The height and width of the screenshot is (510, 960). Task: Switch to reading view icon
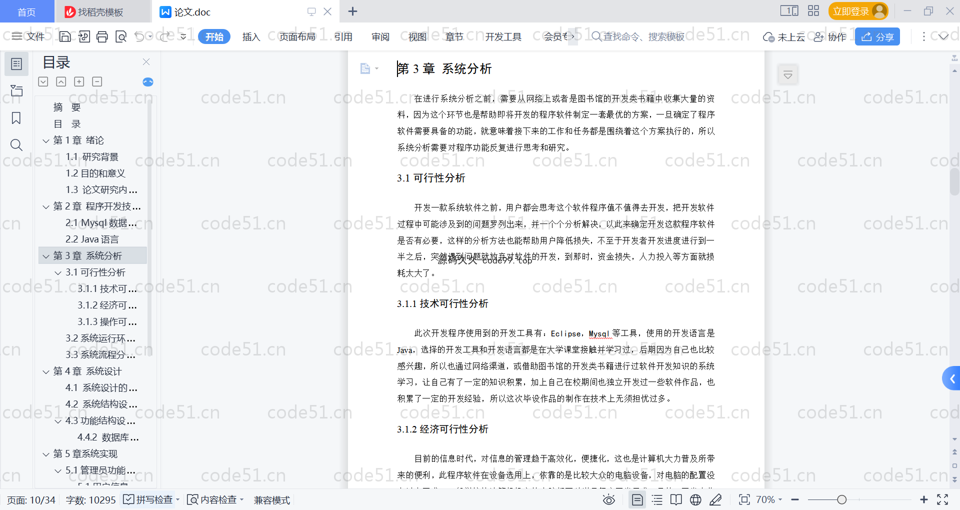[676, 499]
